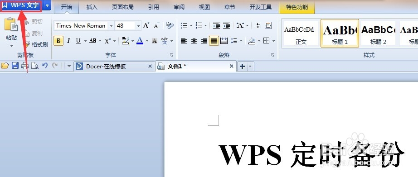Click the save disk icon
418x177 pixels.
click(15, 66)
